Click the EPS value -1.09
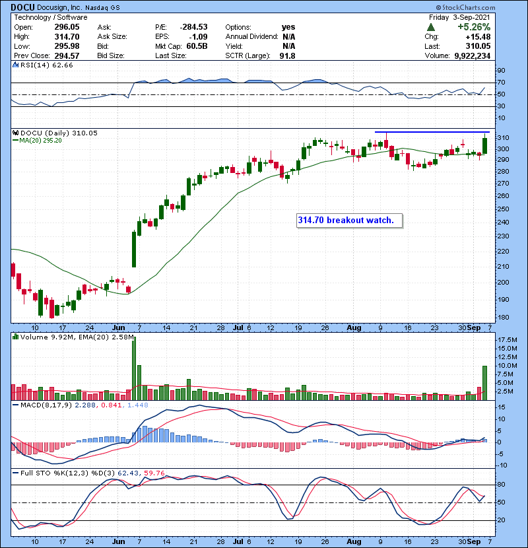The width and height of the screenshot is (528, 548). [x=198, y=37]
